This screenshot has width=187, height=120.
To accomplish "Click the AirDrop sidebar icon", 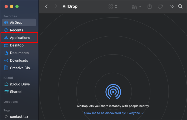I will (x=6, y=23).
